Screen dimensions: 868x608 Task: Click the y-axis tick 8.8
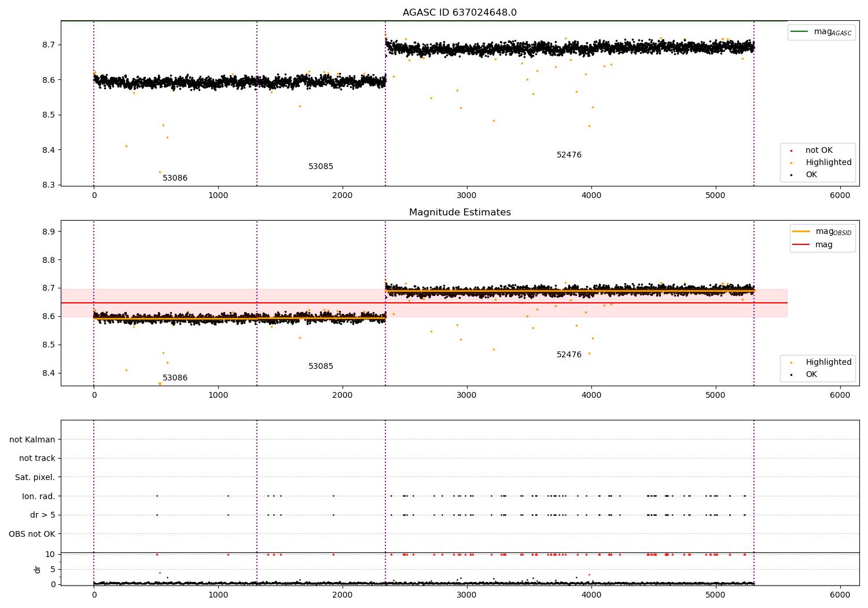pos(48,260)
